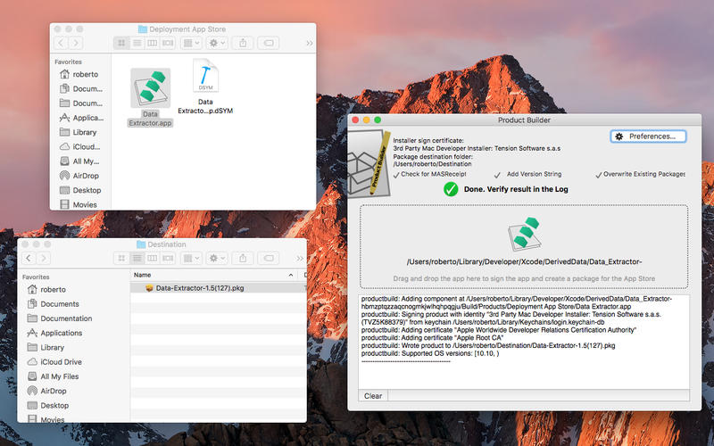Viewport: 714px width, 446px height.
Task: Click the Product Builder window title
Action: 524,120
